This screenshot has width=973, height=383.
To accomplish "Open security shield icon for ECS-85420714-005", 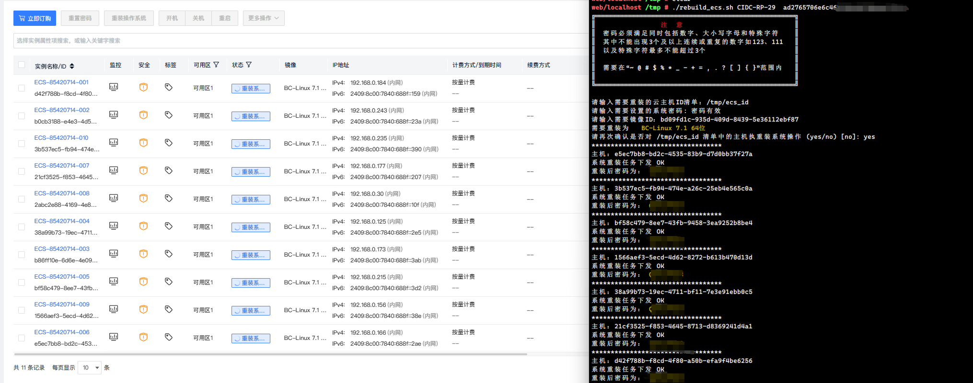I will click(143, 282).
